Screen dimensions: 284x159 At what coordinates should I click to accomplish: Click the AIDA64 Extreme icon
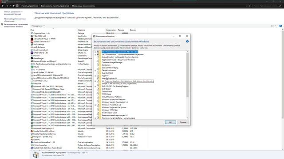32,42
